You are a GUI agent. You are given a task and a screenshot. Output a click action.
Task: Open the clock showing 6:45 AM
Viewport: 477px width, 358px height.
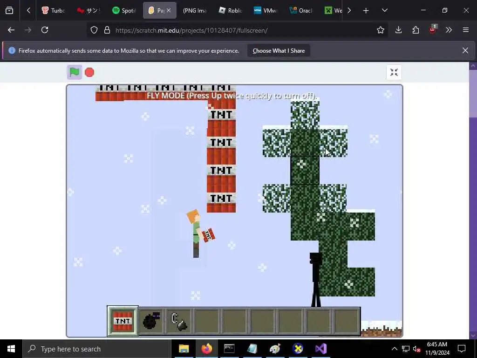(x=437, y=349)
